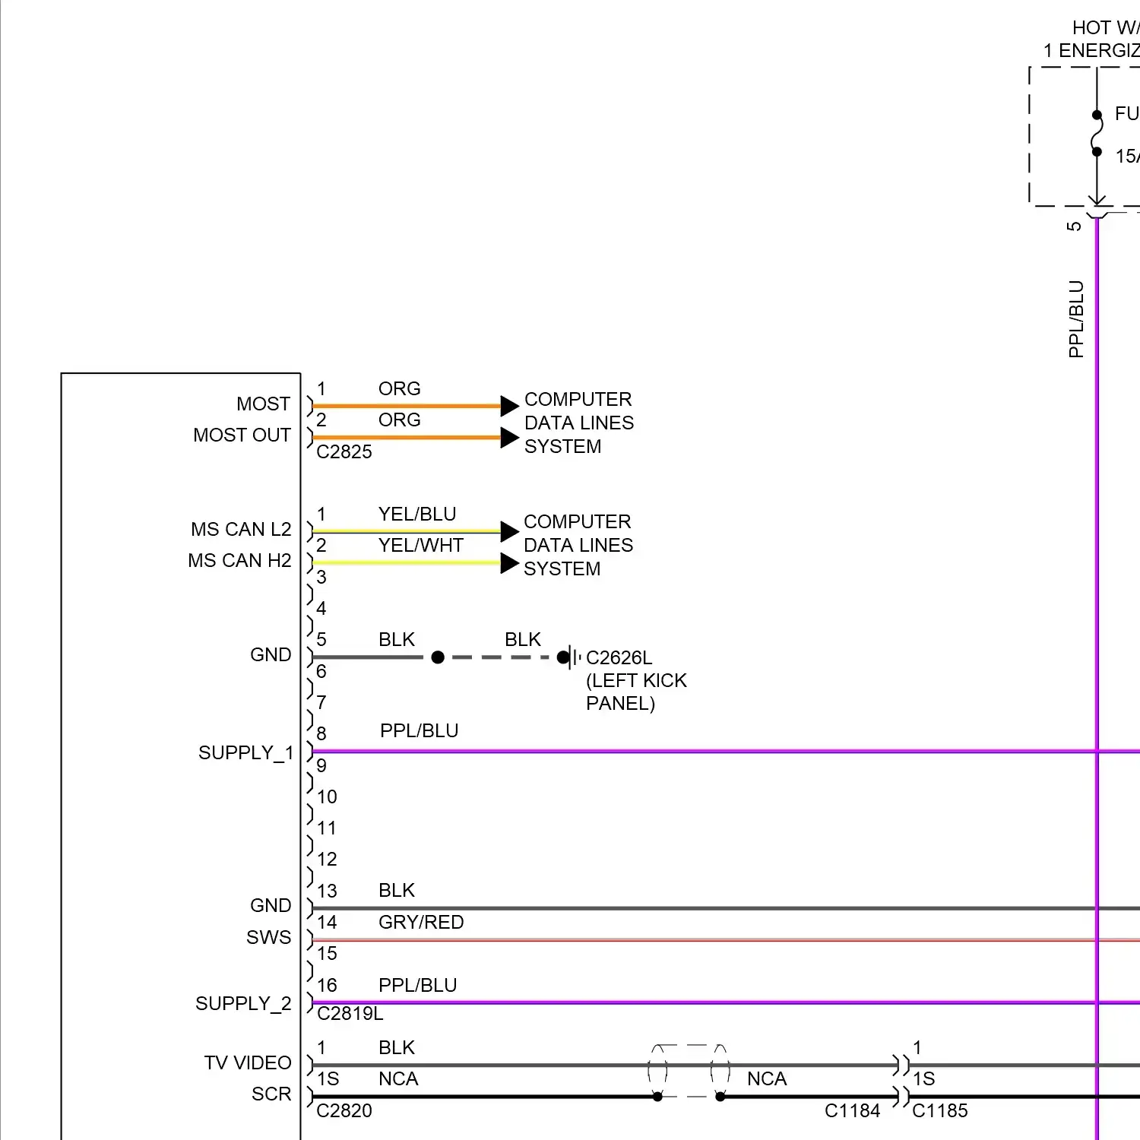Viewport: 1140px width, 1140px height.
Task: Select the SWS pin label
Action: pyautogui.click(x=268, y=937)
